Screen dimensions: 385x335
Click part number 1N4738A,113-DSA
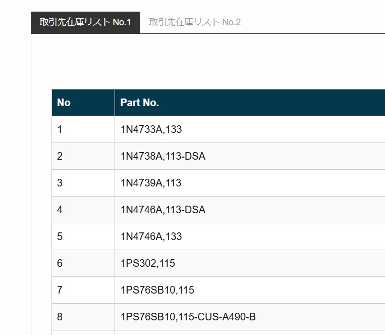(x=163, y=156)
